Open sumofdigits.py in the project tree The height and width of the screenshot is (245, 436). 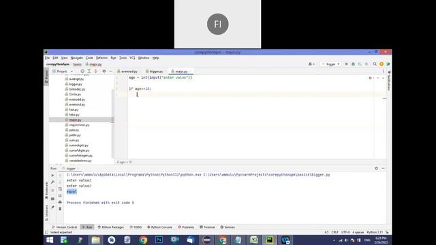(x=79, y=150)
